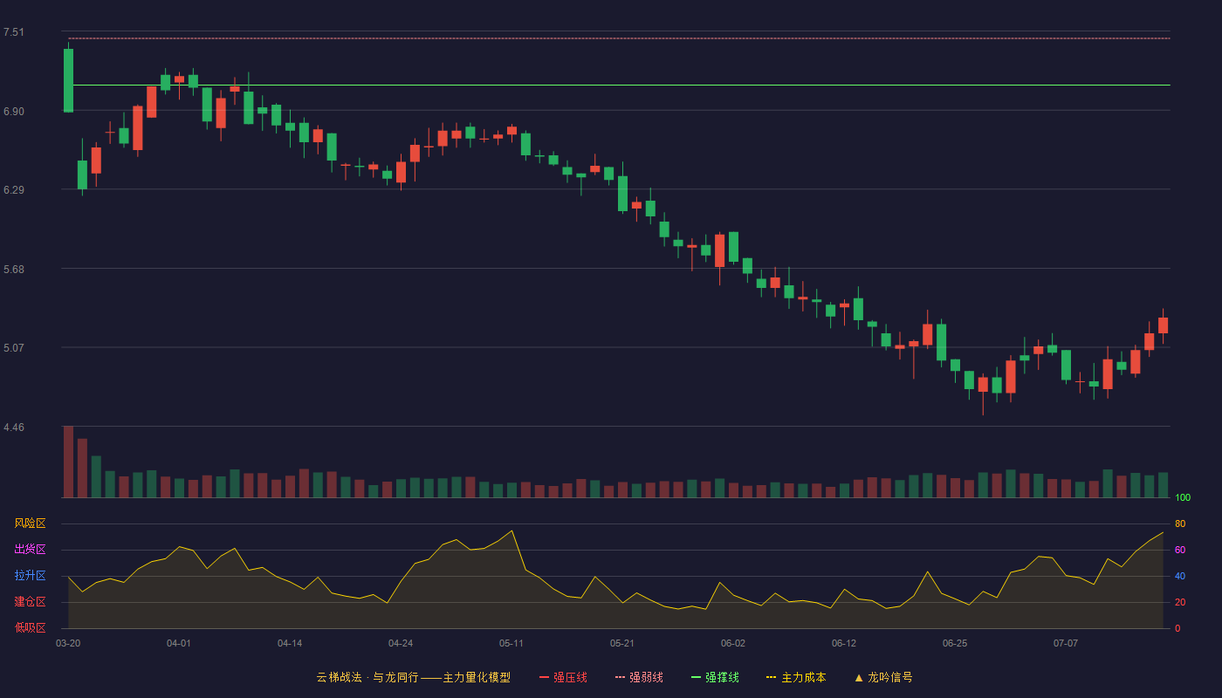Viewport: 1222px width, 698px height.
Task: Click the tall green candlestick on 03-20
Action: pyautogui.click(x=68, y=80)
